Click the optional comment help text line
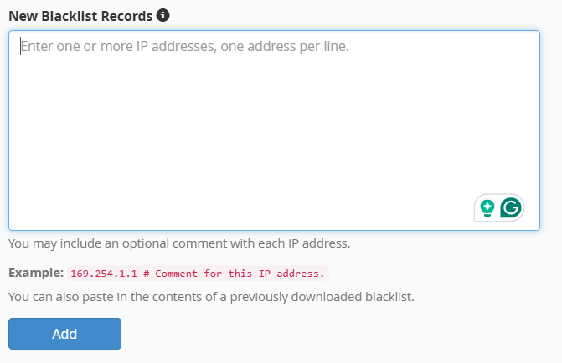 pyautogui.click(x=179, y=243)
